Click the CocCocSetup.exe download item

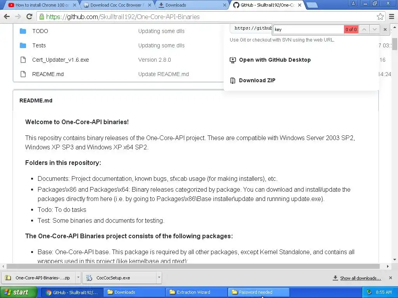[120, 278]
